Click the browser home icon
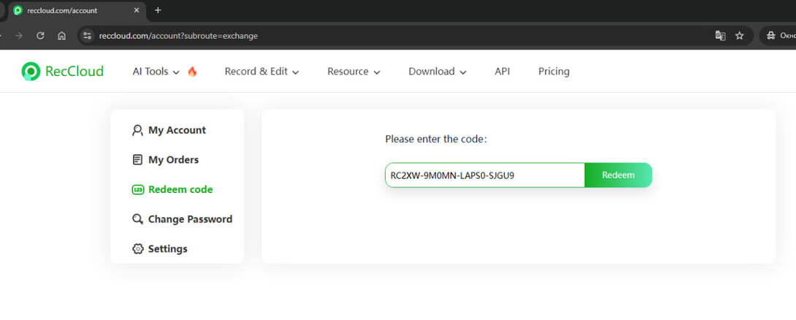The image size is (796, 320). tap(61, 35)
